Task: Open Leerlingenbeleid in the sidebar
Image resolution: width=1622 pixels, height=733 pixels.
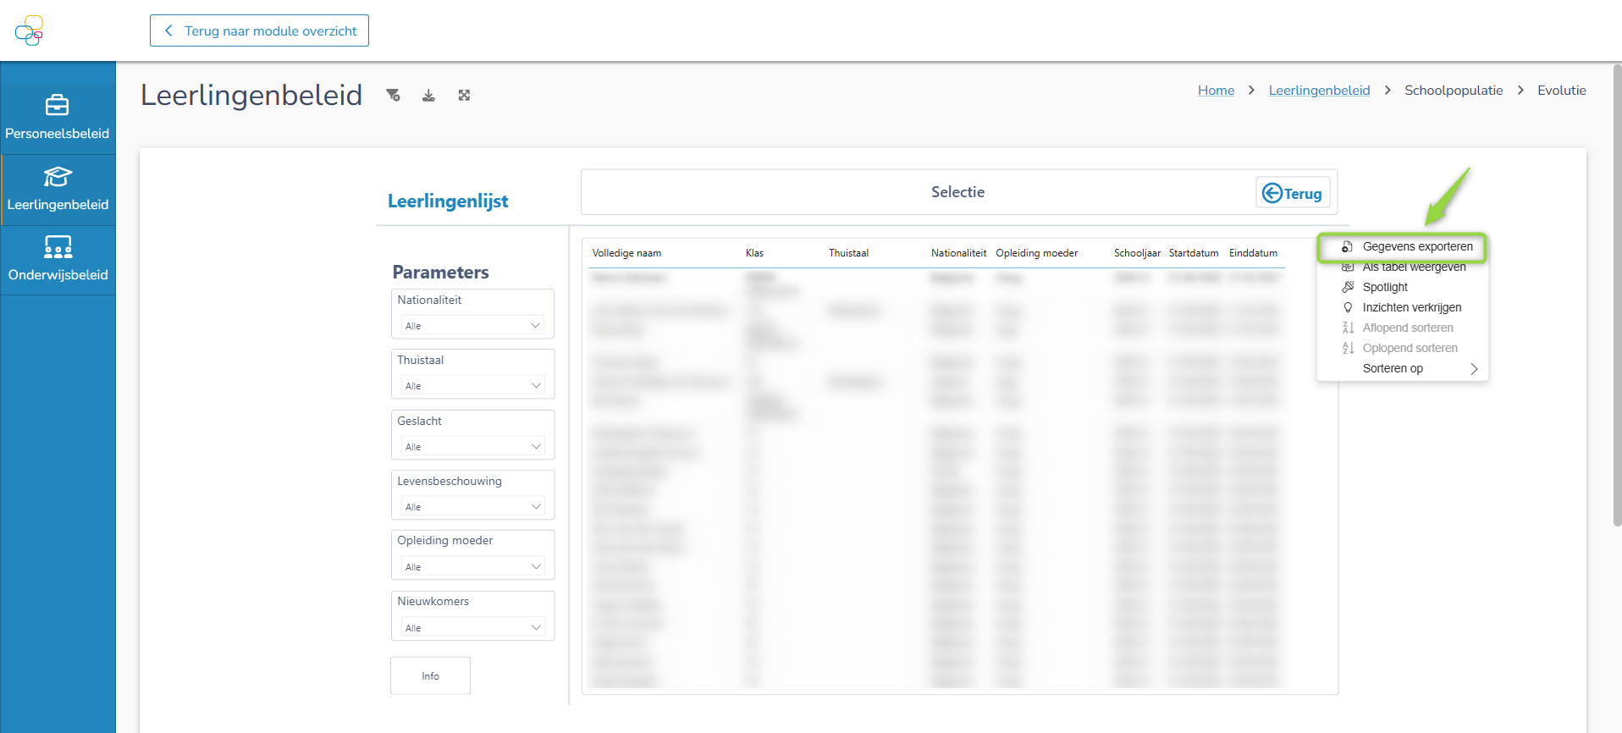Action: (58, 189)
